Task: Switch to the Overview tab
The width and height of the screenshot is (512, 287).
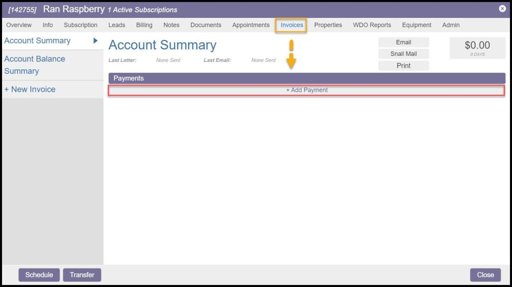Action: tap(19, 25)
